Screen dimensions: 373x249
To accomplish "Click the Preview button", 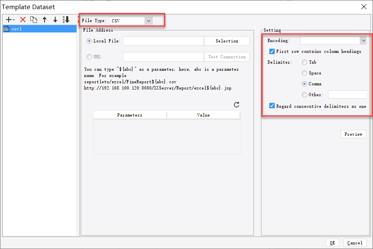I will [353, 134].
